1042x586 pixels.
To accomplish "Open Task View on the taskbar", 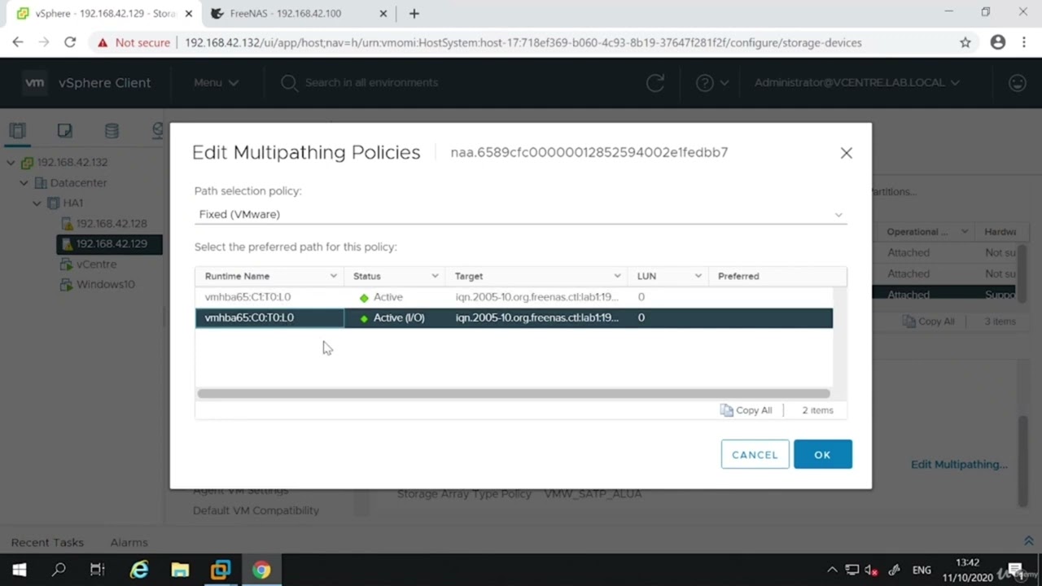I will [98, 570].
